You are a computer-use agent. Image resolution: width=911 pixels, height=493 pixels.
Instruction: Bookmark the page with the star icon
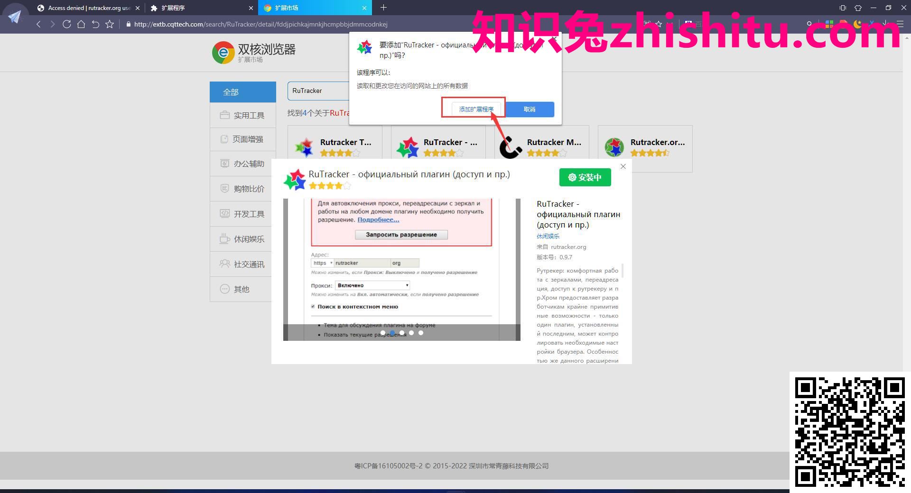pyautogui.click(x=110, y=24)
